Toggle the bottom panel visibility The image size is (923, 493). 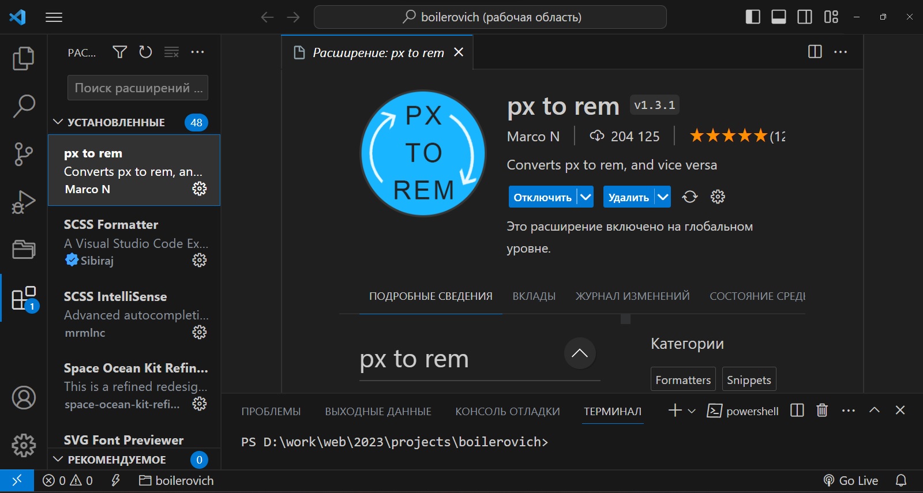coord(779,17)
